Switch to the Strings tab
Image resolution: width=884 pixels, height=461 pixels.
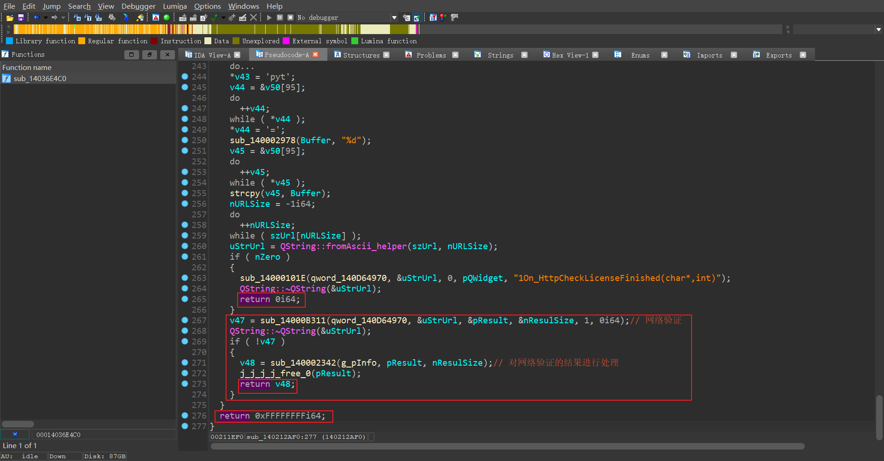coord(500,55)
